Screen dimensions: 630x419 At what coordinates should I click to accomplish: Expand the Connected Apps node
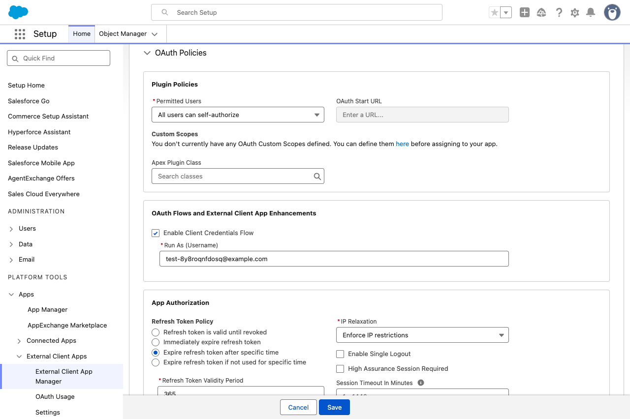click(19, 341)
